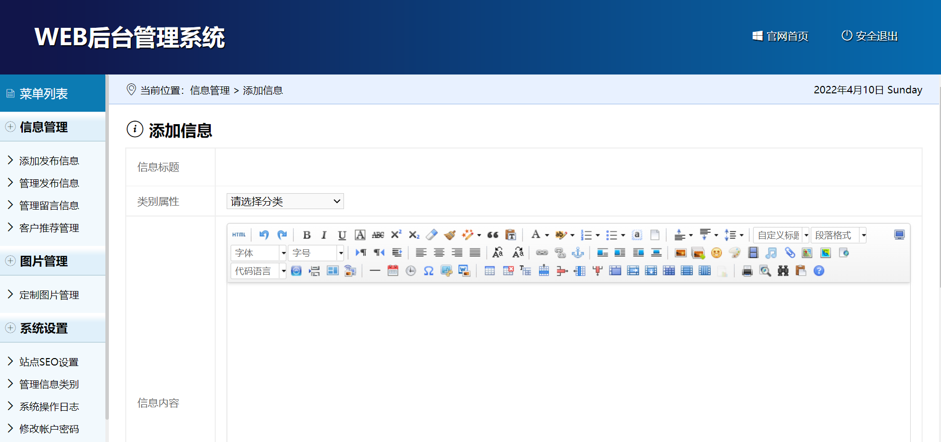Click the HTML source view button
This screenshot has width=941, height=442.
239,235
